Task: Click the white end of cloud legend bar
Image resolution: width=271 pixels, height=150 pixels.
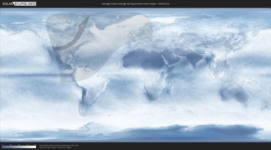Action: click(x=34, y=147)
